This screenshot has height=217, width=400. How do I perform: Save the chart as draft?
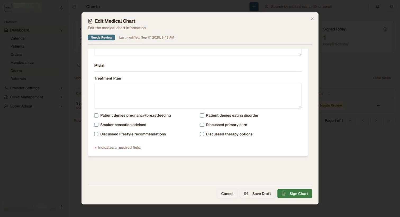[257, 194]
